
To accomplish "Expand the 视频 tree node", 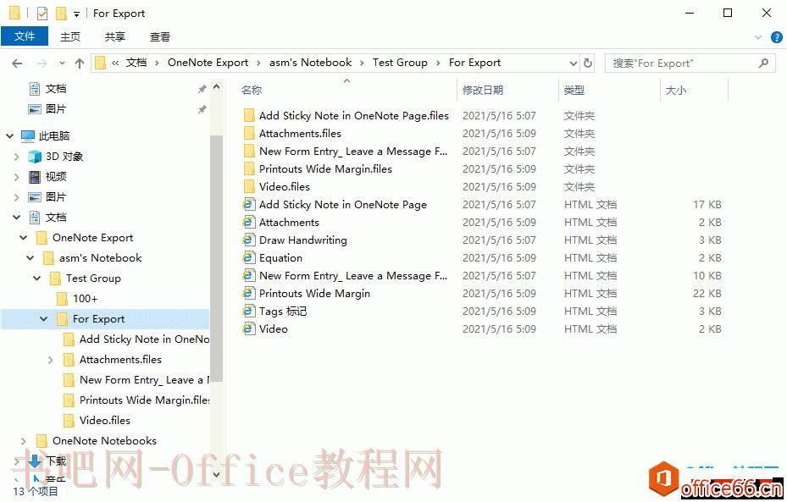I will (17, 177).
